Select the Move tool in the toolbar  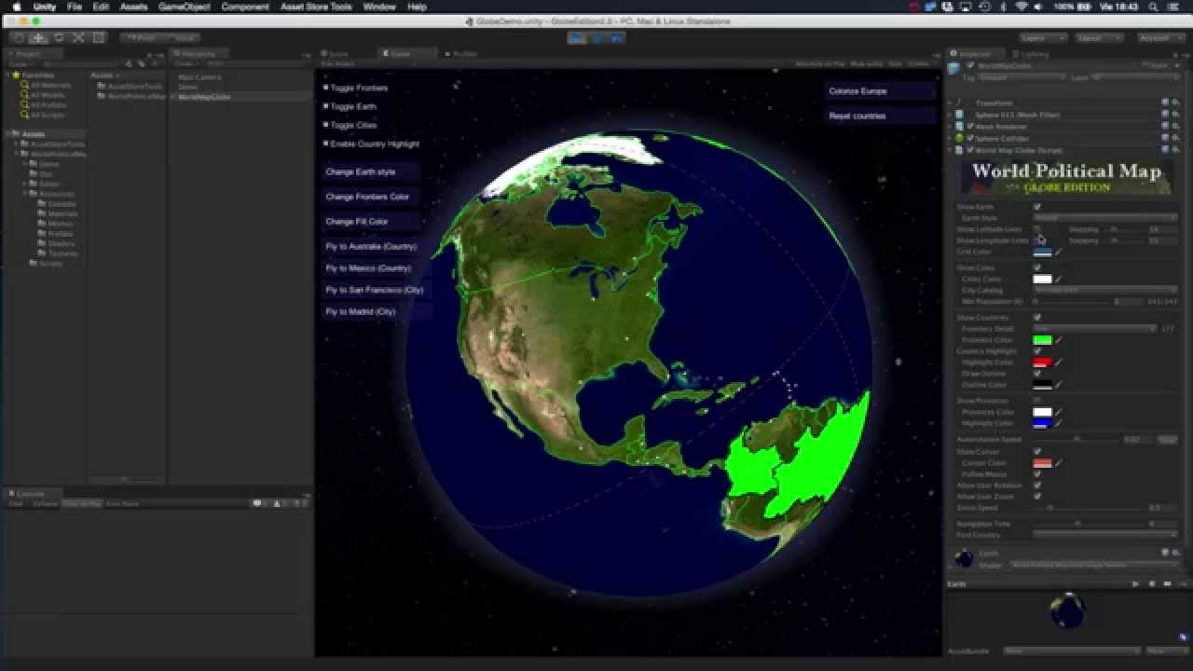(39, 38)
